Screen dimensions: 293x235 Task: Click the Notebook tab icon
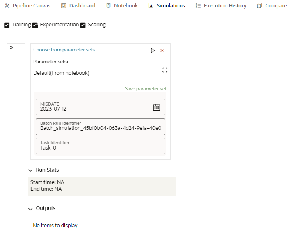(108, 6)
